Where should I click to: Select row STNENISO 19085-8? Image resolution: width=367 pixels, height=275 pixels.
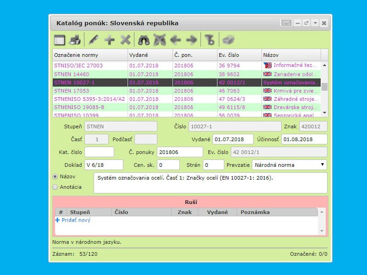tap(187, 107)
